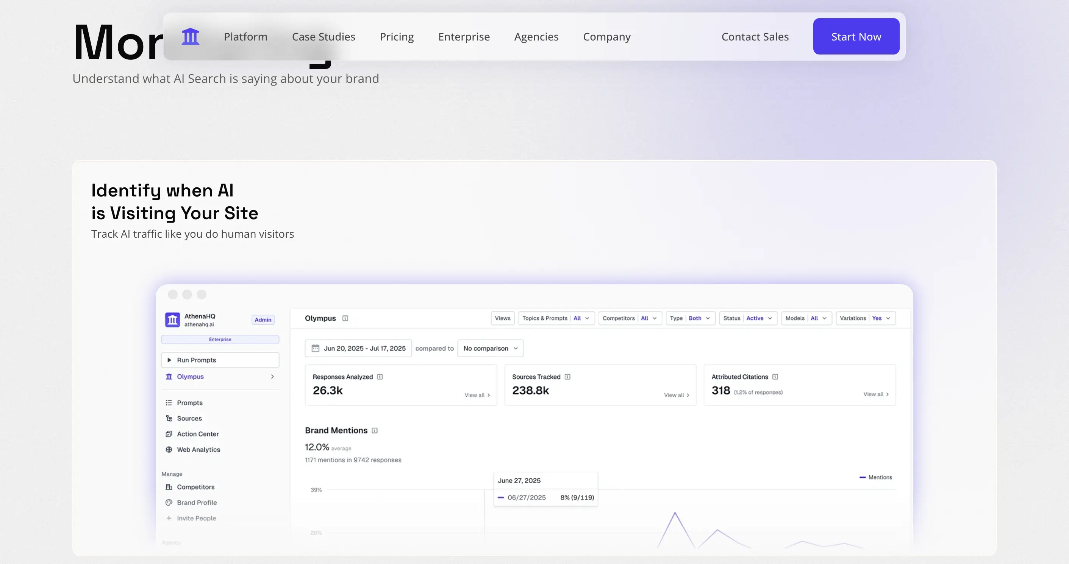The image size is (1069, 564).
Task: Click the Views button
Action: 503,318
